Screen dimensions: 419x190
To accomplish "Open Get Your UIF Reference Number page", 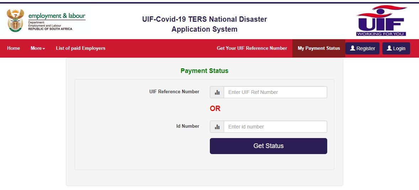I will (x=252, y=48).
